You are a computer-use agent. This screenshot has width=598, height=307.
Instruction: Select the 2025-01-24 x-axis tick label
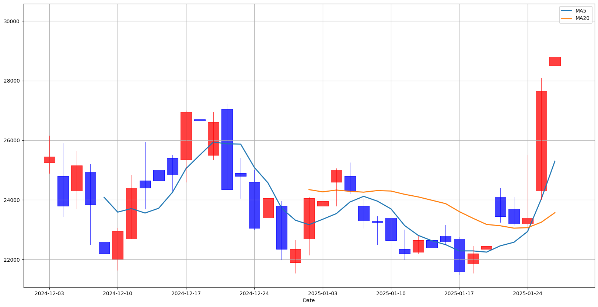[528, 294]
